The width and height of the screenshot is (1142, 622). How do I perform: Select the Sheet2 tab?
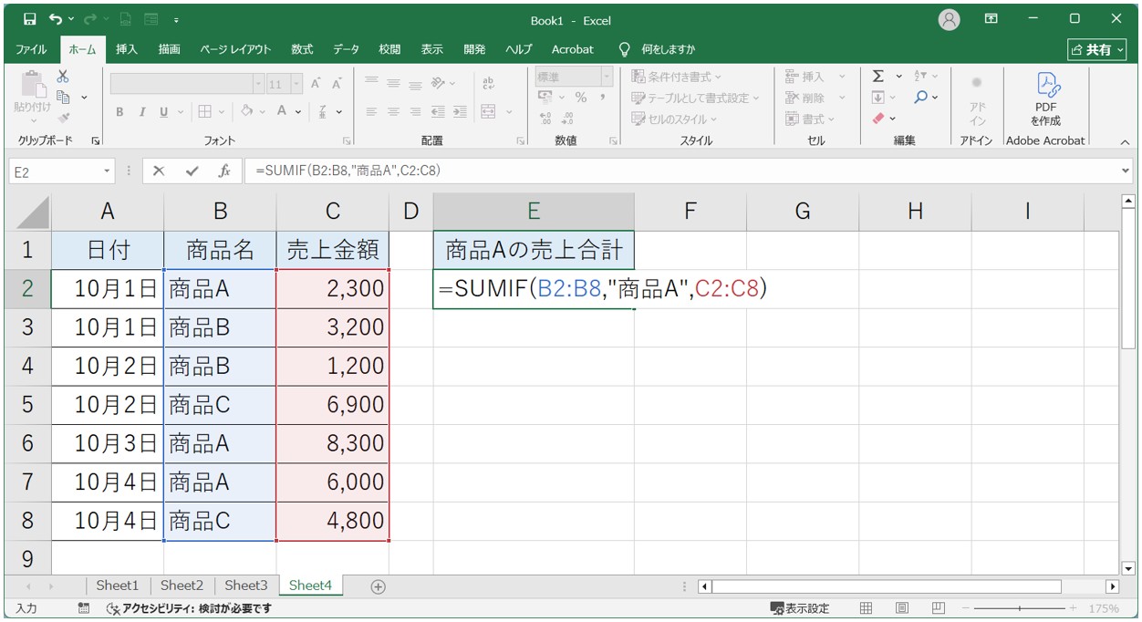tap(181, 586)
